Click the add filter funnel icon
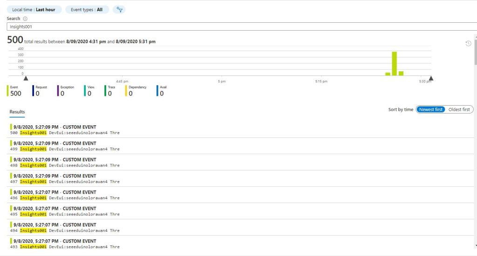This screenshot has width=477, height=256. pyautogui.click(x=119, y=9)
